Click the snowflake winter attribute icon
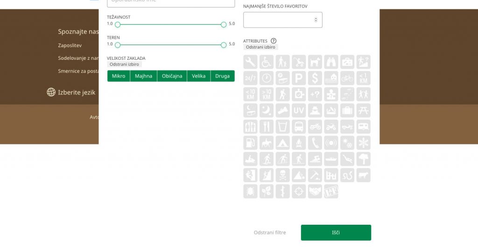The image size is (478, 249). click(x=363, y=142)
